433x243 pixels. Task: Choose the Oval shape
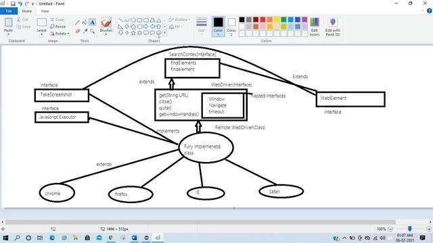(133, 20)
